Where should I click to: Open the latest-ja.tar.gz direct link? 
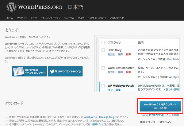coord(107,117)
